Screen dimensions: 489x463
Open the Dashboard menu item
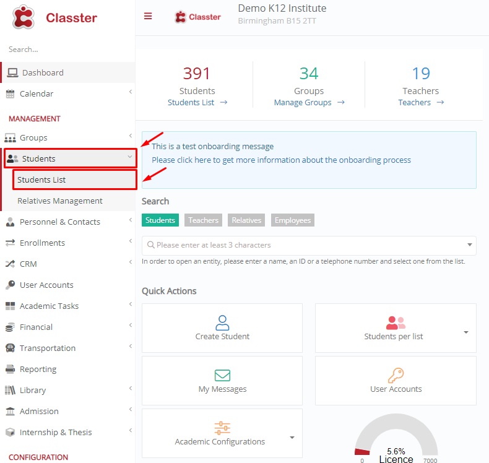(68, 72)
